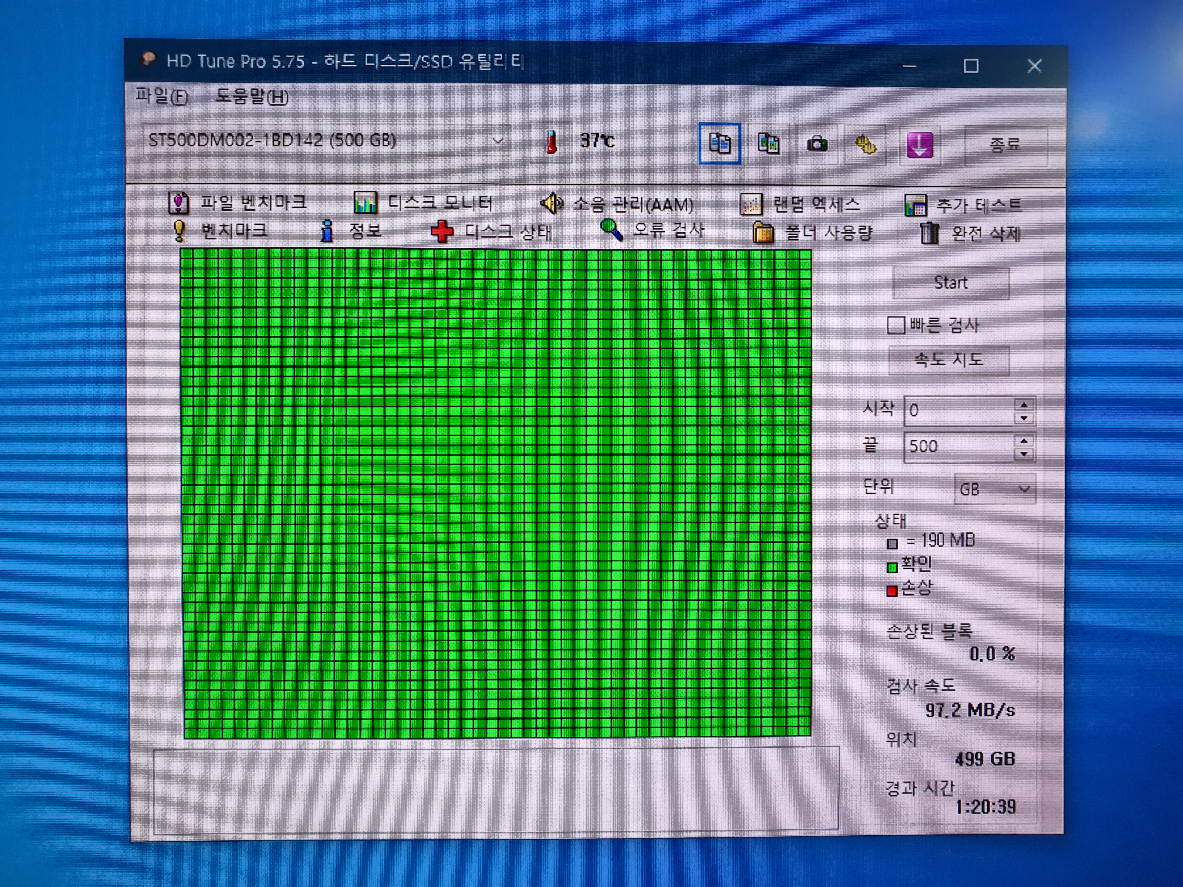Screen dimensions: 1183x887
Task: Click the Start button
Action: click(x=951, y=283)
